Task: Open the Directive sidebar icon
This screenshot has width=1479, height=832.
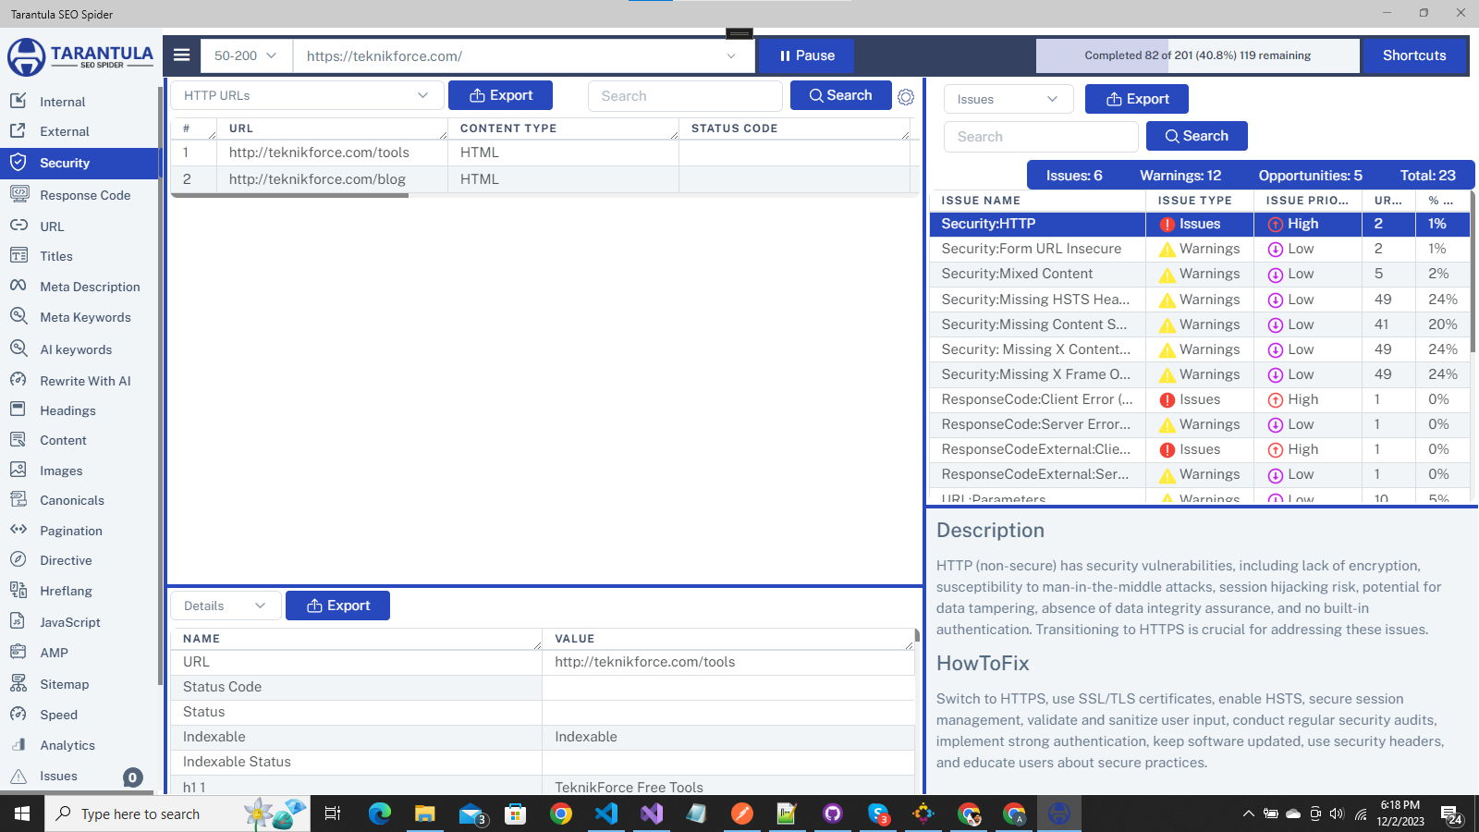Action: [x=18, y=559]
